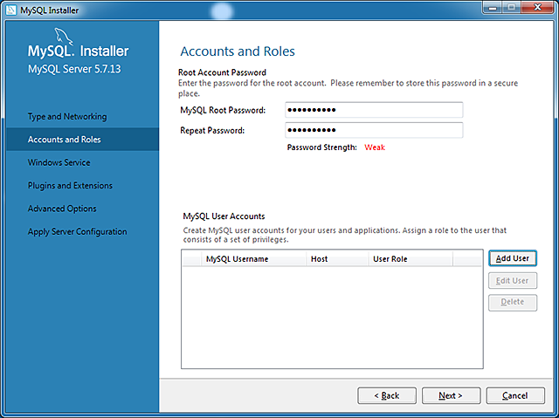The width and height of the screenshot is (559, 418).
Task: Open Advanced Options in sidebar
Action: pyautogui.click(x=62, y=209)
